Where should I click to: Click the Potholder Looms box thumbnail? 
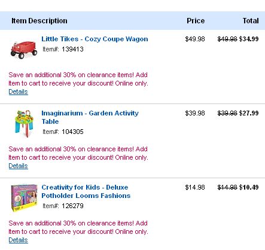(24, 198)
